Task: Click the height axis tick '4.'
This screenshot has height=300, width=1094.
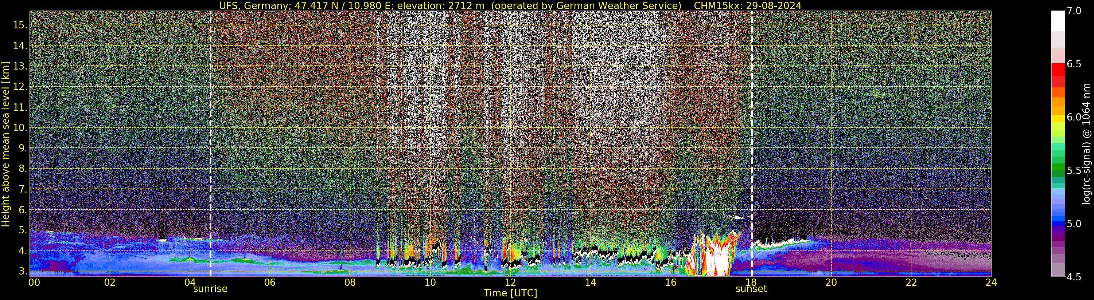Action: (23, 251)
